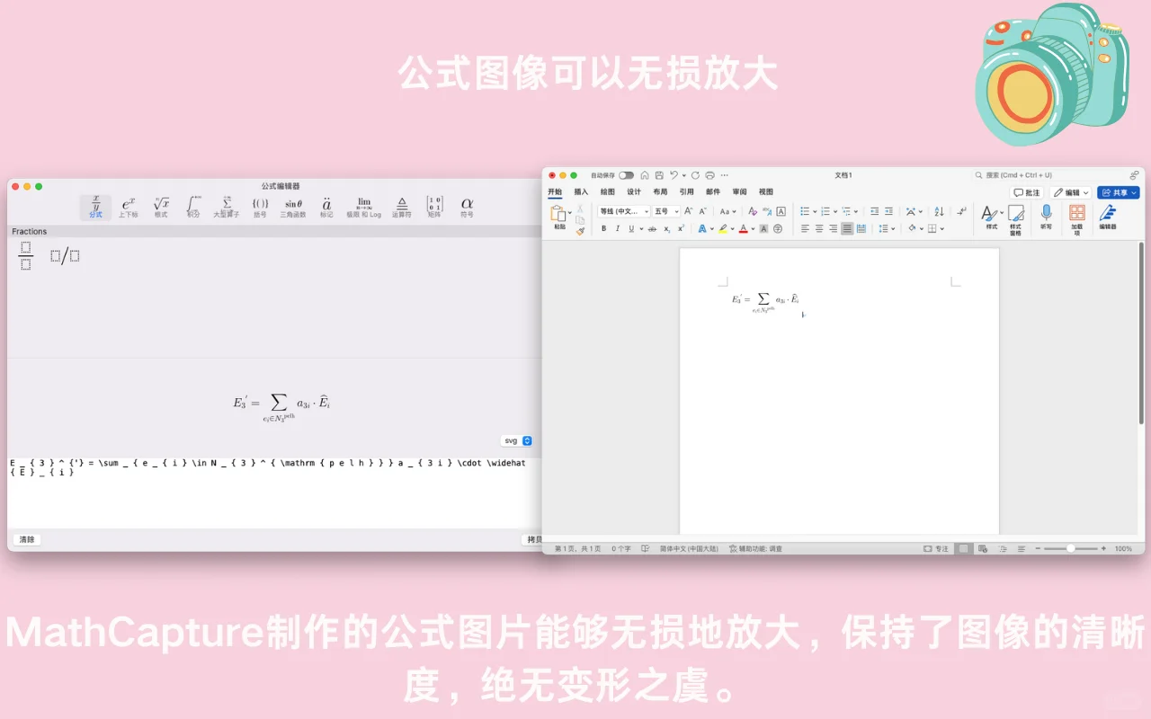Toggle bold formatting in Word
The width and height of the screenshot is (1151, 719).
[x=603, y=228]
